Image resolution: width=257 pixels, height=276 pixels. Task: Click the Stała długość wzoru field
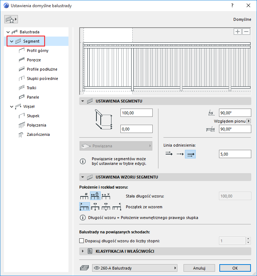(235, 196)
